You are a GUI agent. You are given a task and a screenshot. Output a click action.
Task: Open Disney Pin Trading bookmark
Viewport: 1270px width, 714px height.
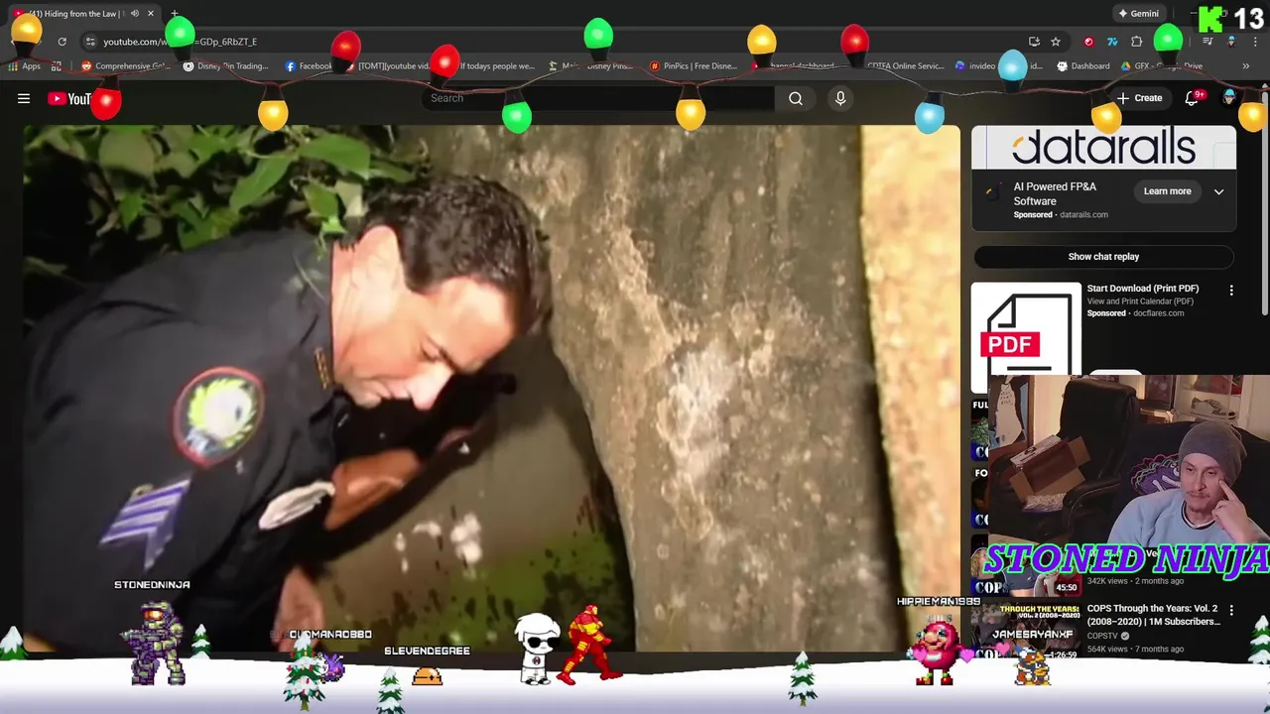[227, 66]
